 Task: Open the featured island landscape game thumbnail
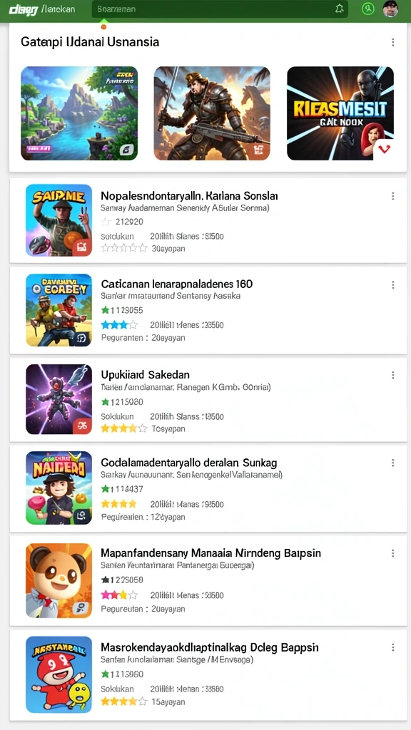pyautogui.click(x=79, y=113)
